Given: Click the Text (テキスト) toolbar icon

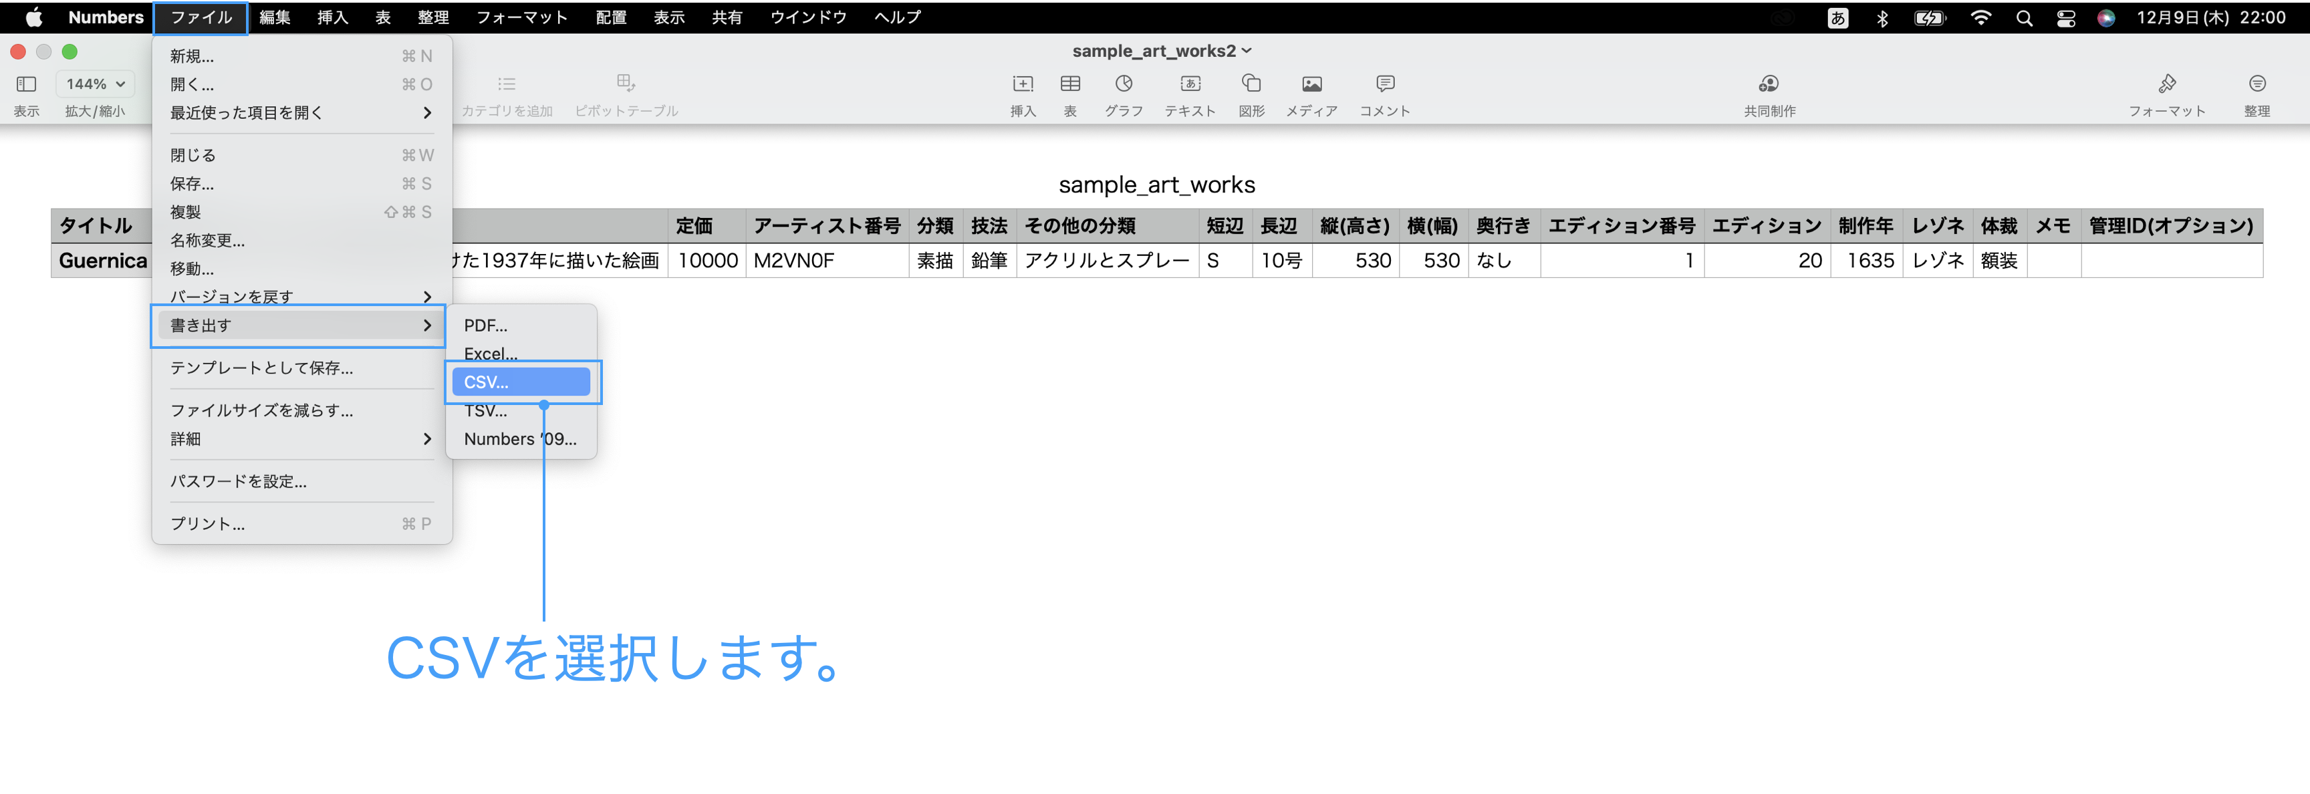Looking at the screenshot, I should (x=1190, y=84).
